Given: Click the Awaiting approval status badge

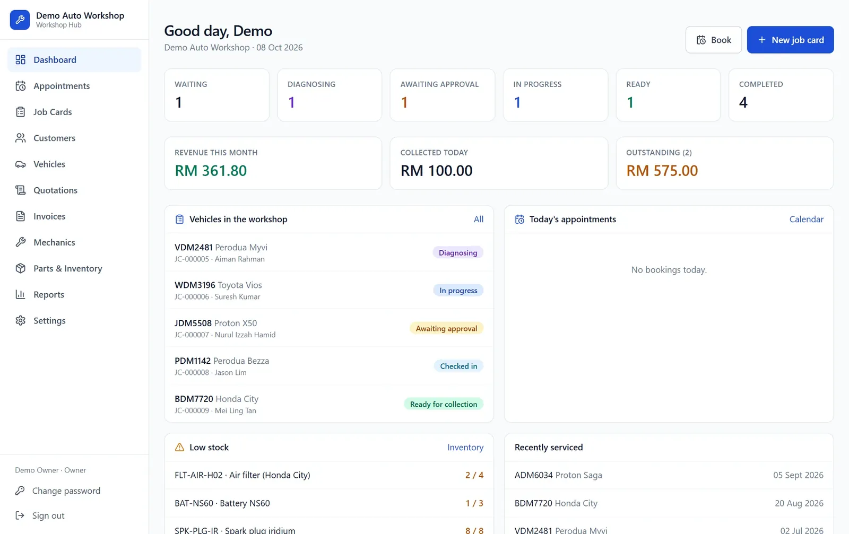Looking at the screenshot, I should click(x=446, y=328).
